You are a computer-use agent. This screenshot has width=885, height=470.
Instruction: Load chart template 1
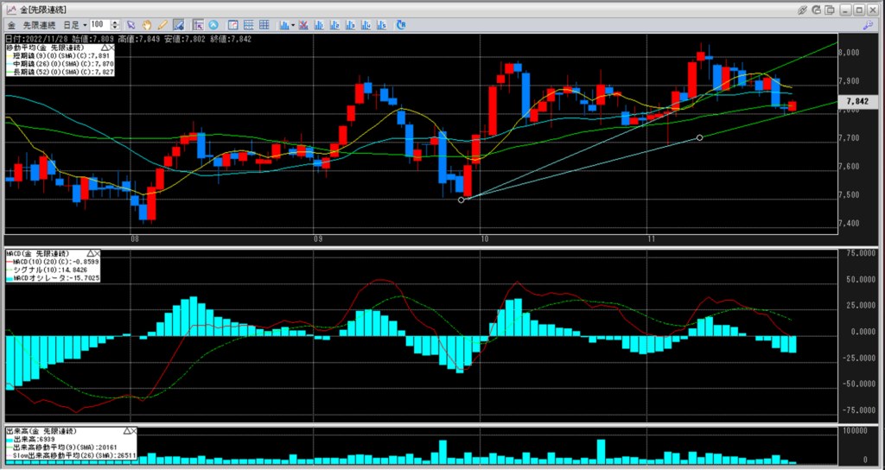319,25
